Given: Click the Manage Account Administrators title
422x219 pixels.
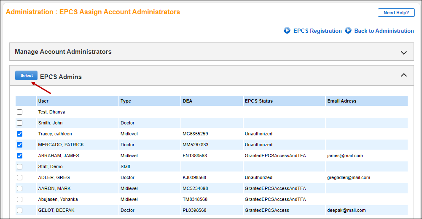Looking at the screenshot, I should (63, 52).
